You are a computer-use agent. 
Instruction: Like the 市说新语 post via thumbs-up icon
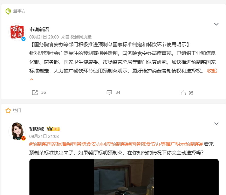click(183, 93)
